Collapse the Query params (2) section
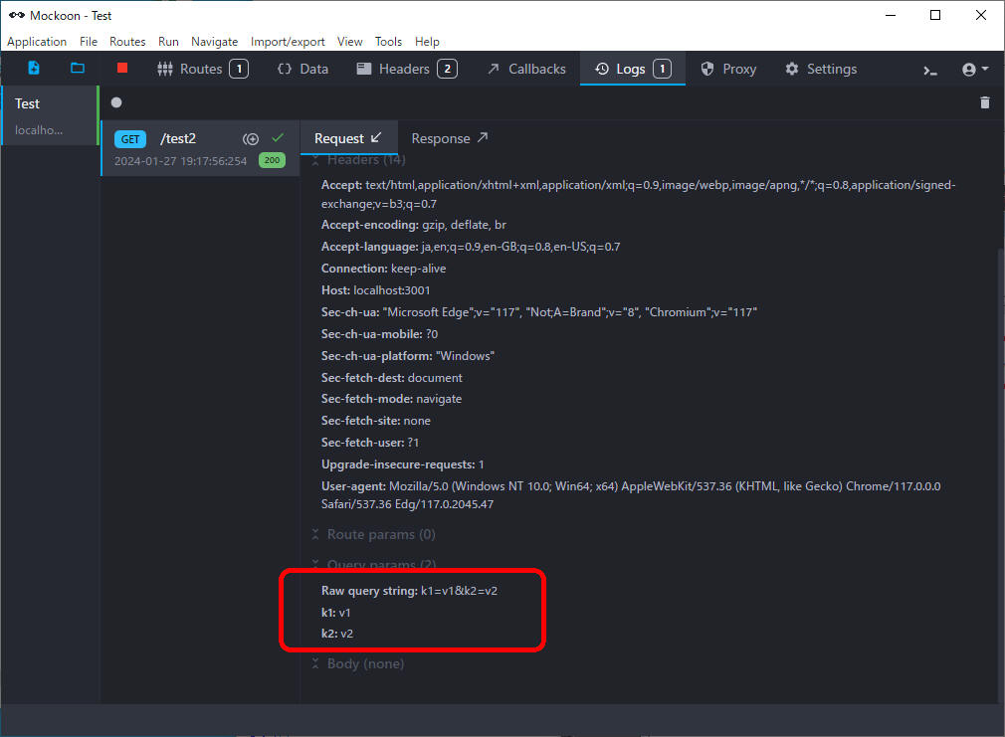This screenshot has height=737, width=1005. (x=373, y=565)
